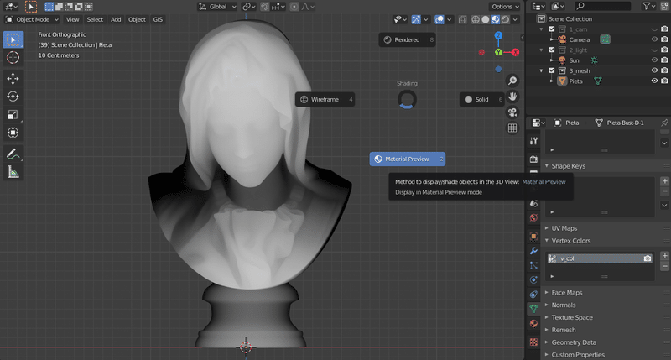Click the Z axis on navigation gizmo

[x=498, y=35]
